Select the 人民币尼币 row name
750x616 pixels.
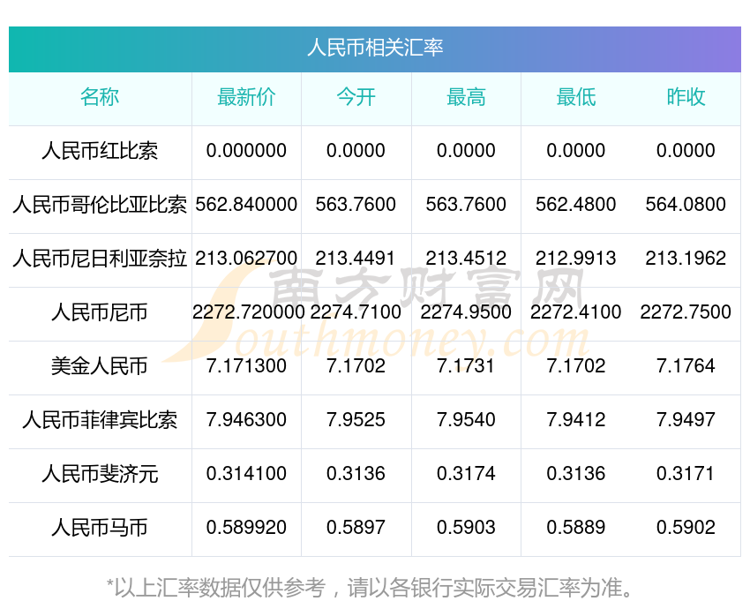coord(100,312)
